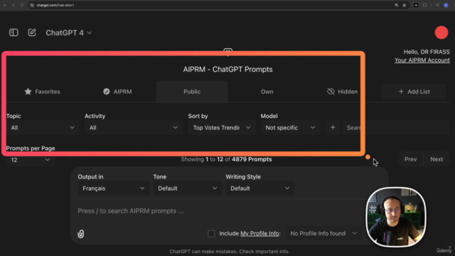
Task: Open the Writing Style dropdown
Action: pos(260,188)
